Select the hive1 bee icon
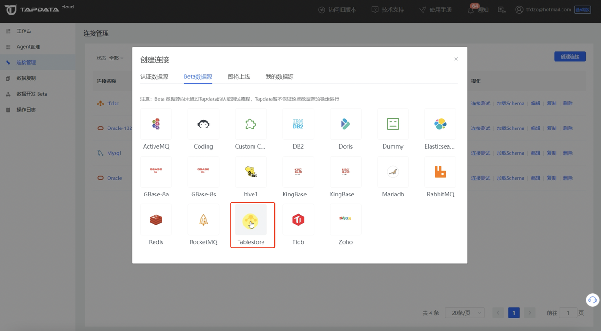This screenshot has height=331, width=601. 251,172
